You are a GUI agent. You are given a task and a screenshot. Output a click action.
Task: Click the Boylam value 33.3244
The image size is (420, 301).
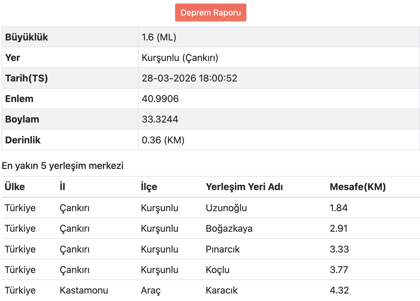(160, 119)
